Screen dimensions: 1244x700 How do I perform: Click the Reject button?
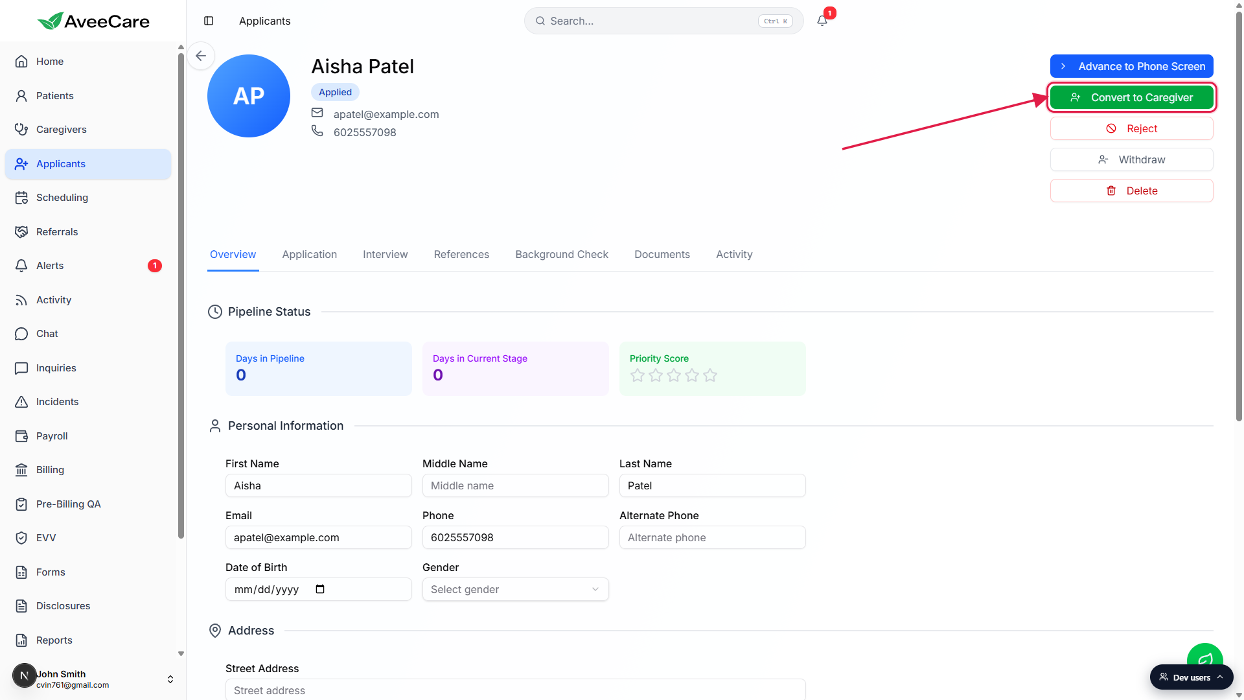pyautogui.click(x=1132, y=128)
